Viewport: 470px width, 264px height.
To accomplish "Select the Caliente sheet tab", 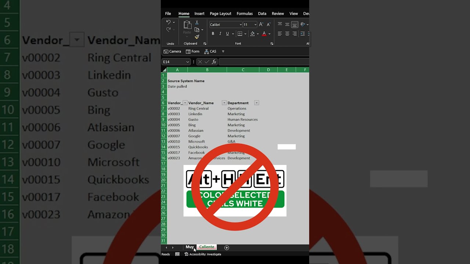I will click(x=207, y=247).
